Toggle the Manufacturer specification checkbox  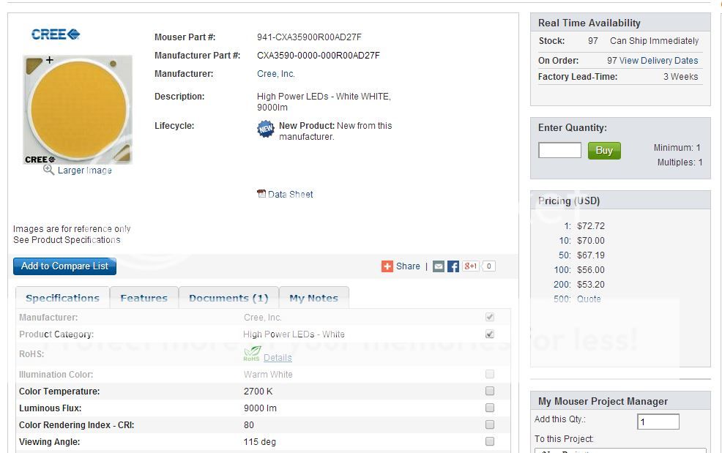490,317
